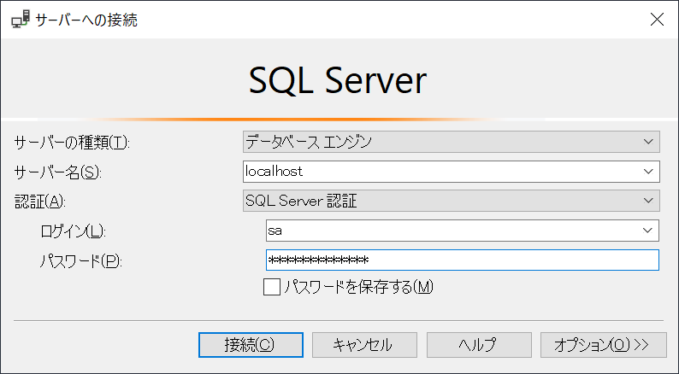
Task: Enable the パスワードを保存する checkbox
Action: (x=272, y=288)
